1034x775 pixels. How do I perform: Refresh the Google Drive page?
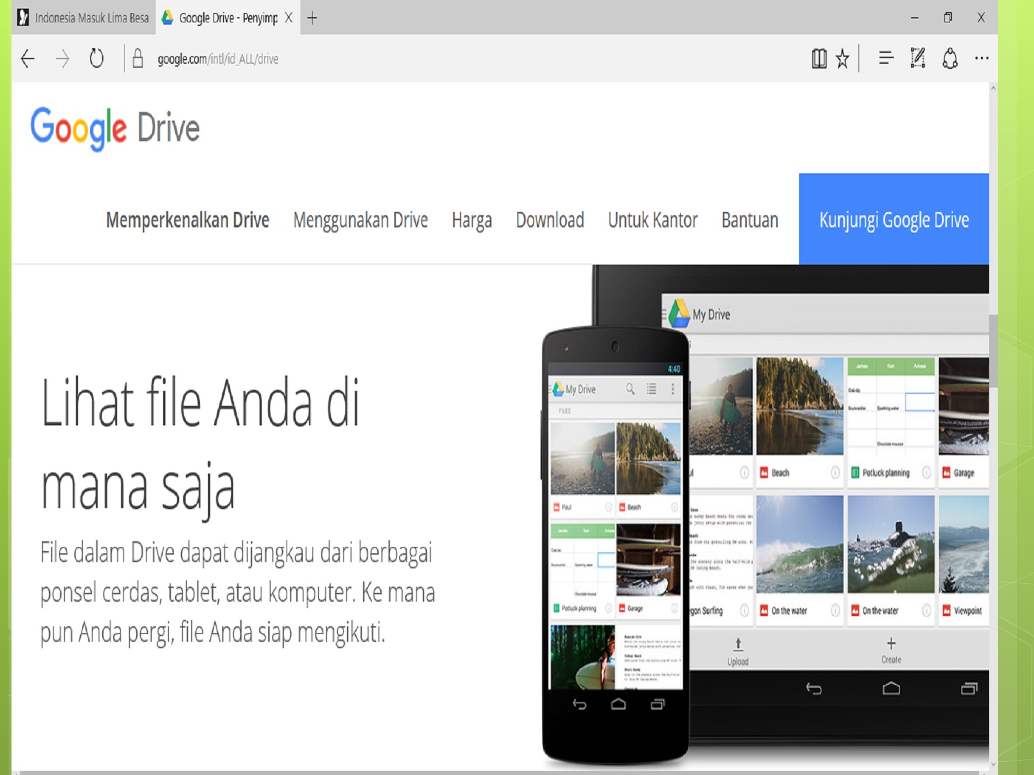tap(95, 59)
